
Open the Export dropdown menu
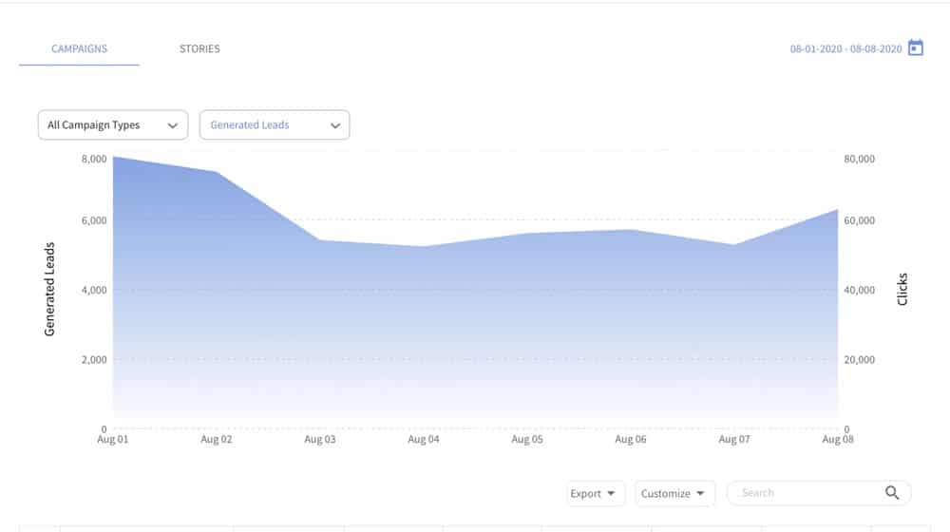tap(596, 494)
